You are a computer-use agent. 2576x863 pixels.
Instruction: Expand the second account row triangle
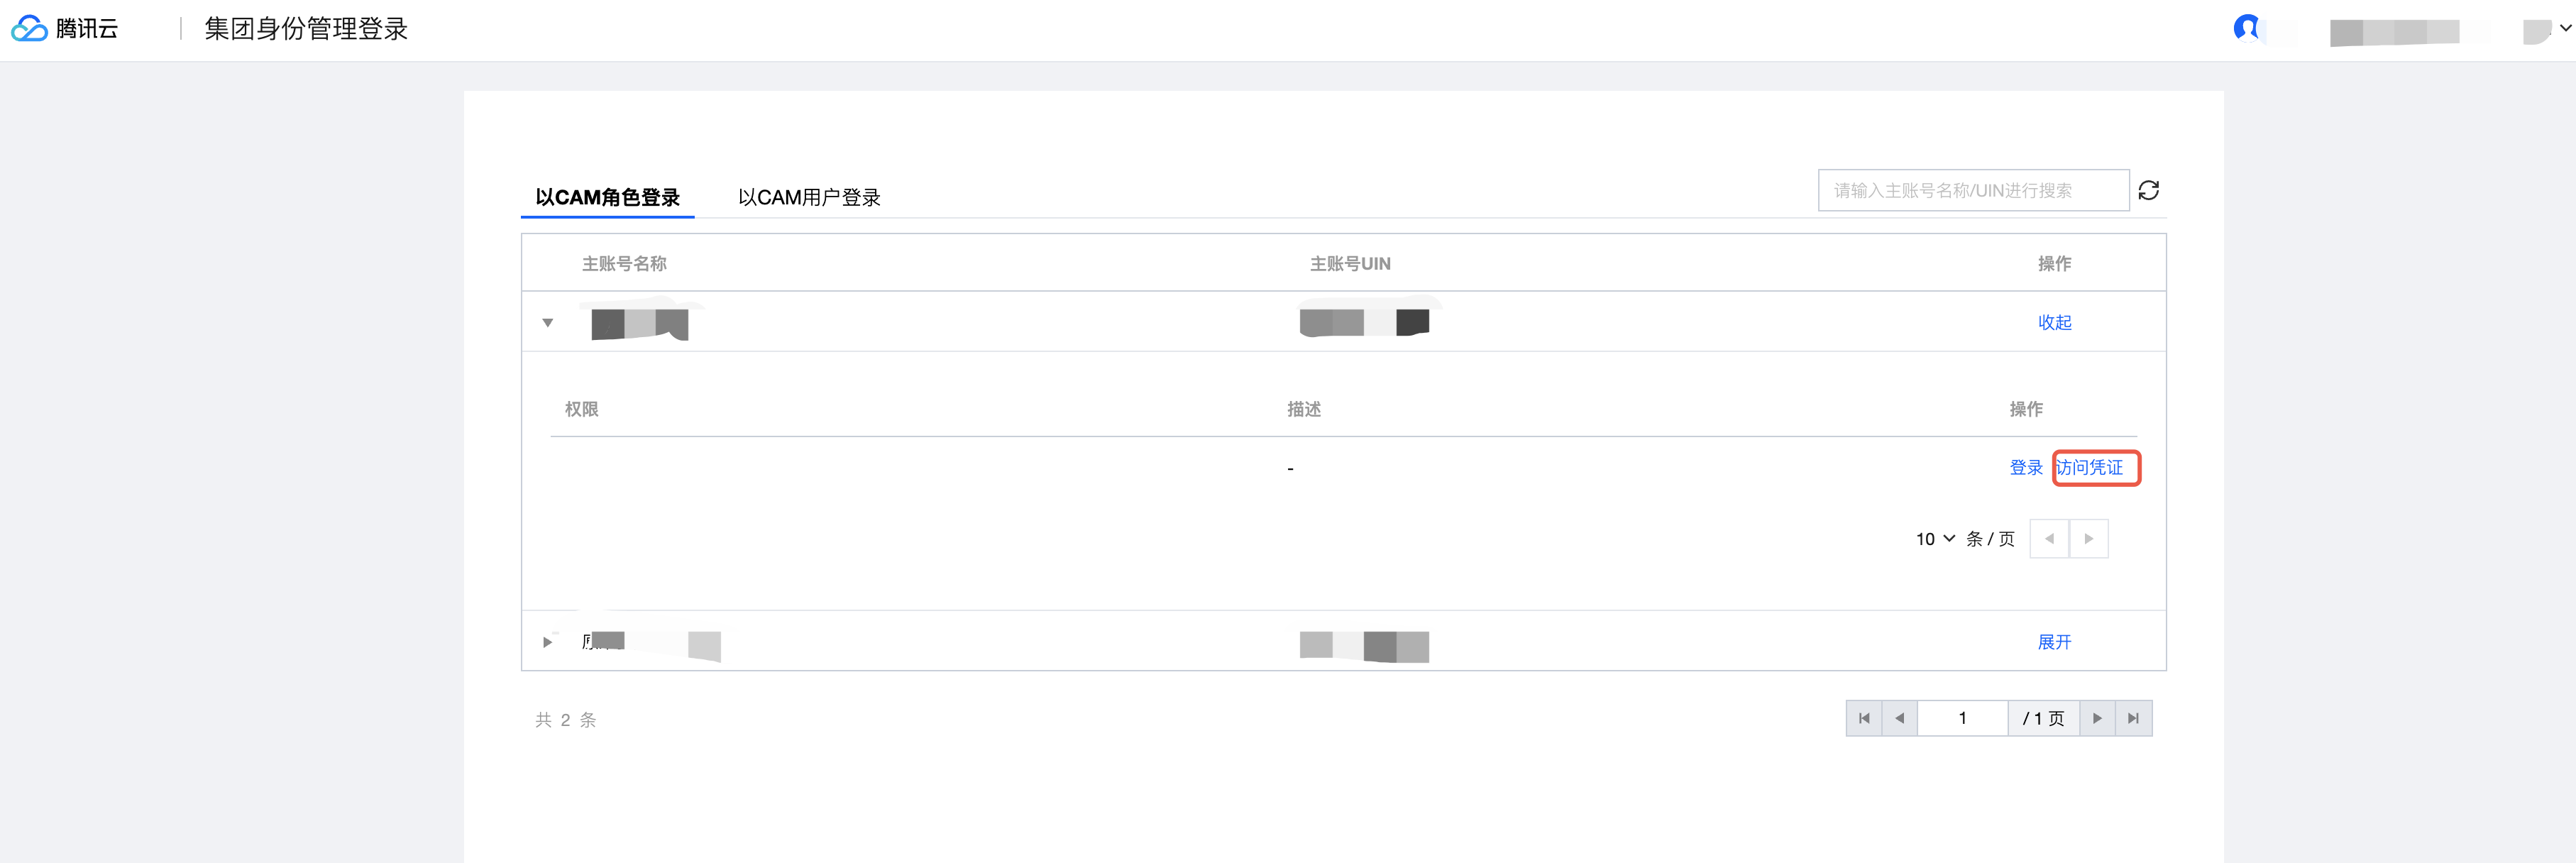point(547,642)
